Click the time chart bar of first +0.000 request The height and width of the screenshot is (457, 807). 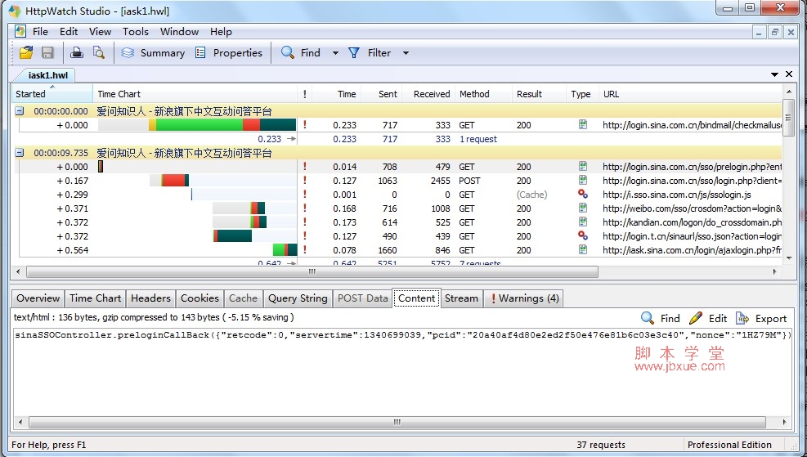(196, 124)
